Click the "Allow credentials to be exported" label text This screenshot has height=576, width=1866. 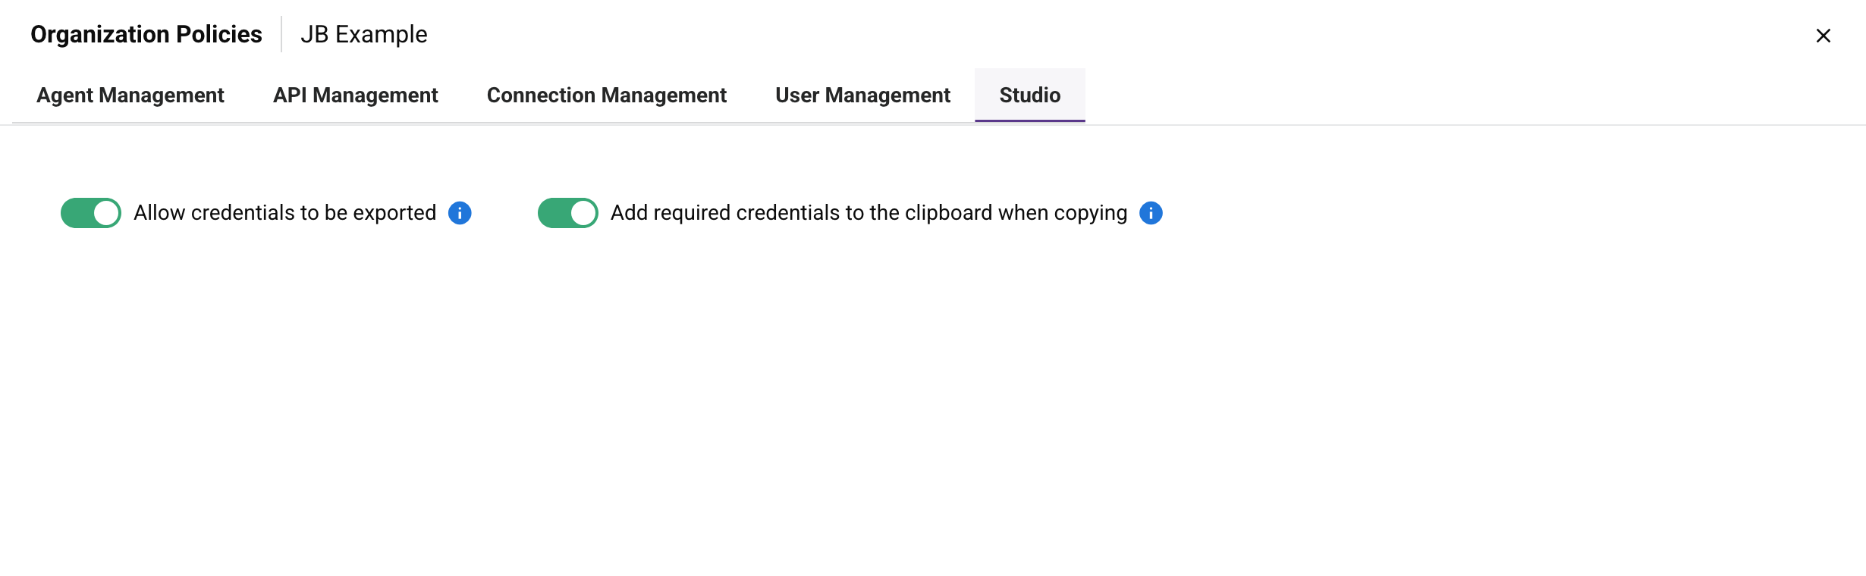pyautogui.click(x=284, y=213)
